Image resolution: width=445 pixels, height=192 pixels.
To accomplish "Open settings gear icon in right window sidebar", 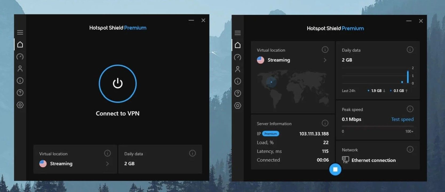I will [x=237, y=106].
